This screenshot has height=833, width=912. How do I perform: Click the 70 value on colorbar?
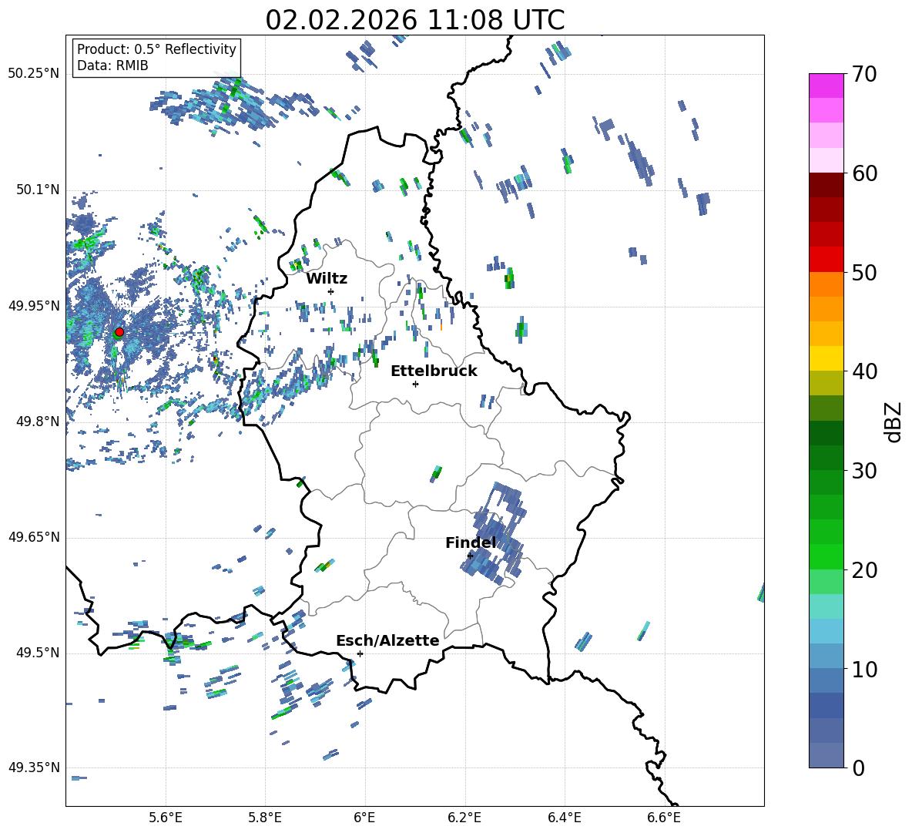(x=864, y=75)
